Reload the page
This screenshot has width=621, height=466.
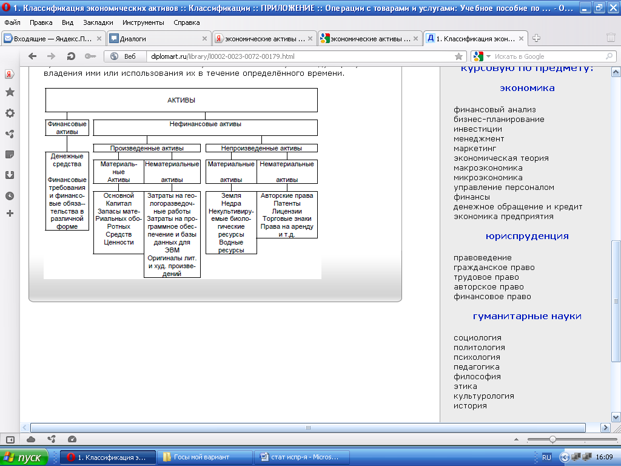coord(71,56)
